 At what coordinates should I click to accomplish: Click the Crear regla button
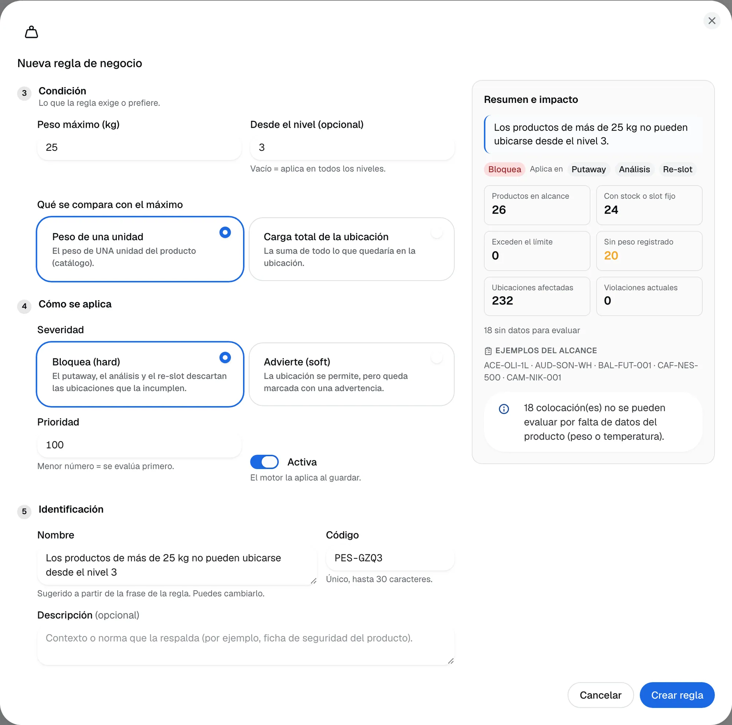[x=677, y=695]
